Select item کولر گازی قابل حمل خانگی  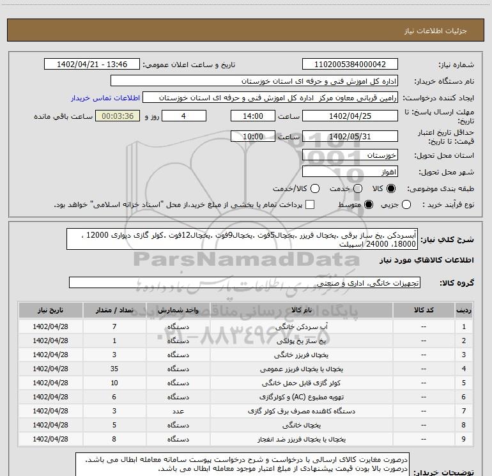pos(301,383)
